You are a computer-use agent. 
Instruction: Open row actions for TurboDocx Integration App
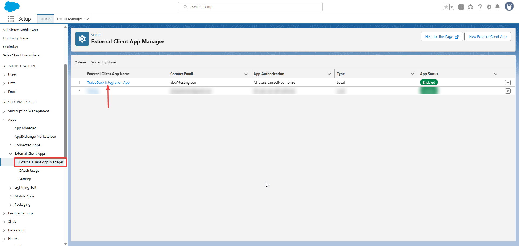click(508, 83)
